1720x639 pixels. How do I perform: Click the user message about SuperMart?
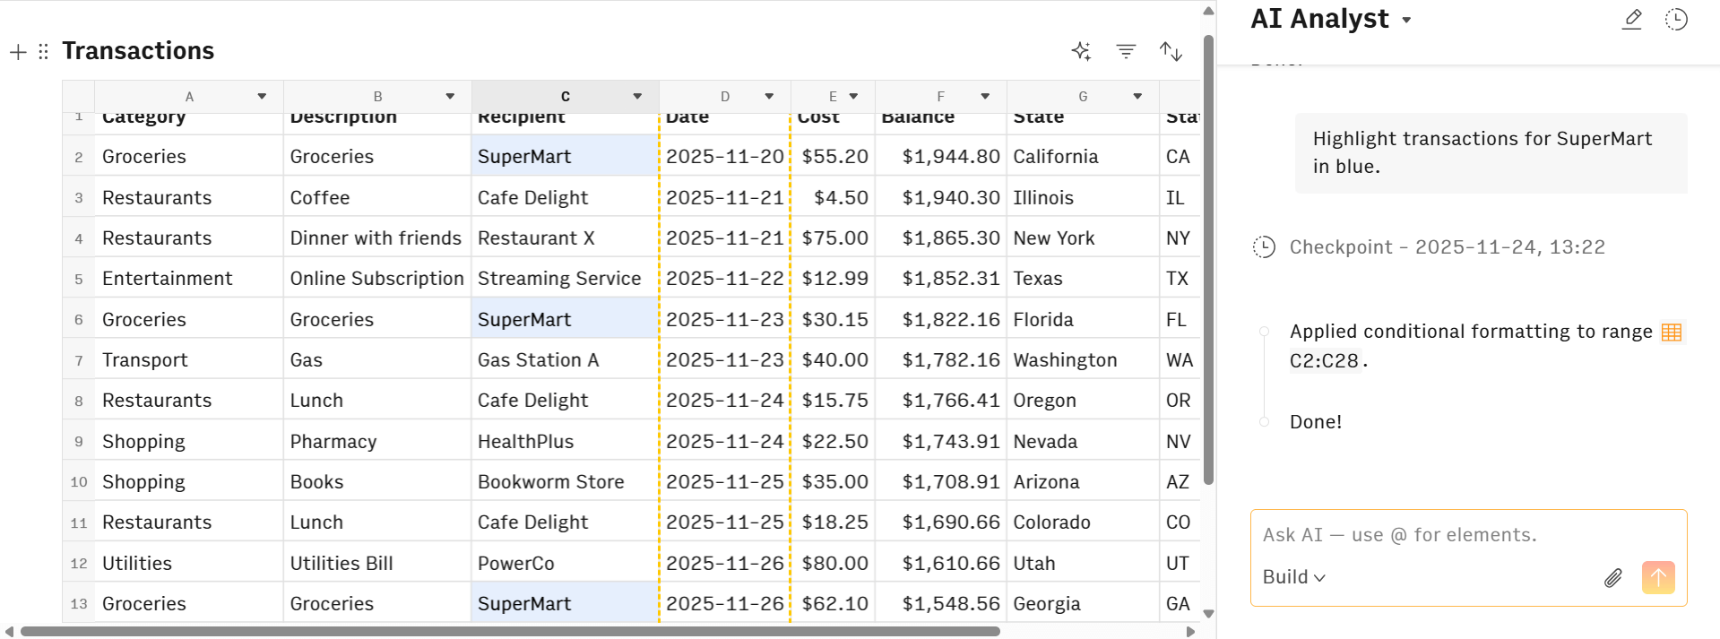[x=1491, y=152]
